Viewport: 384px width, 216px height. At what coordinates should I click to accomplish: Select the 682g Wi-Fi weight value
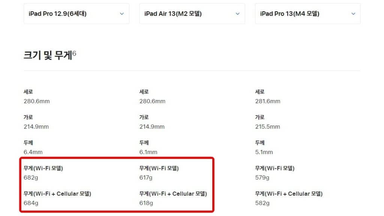point(31,178)
